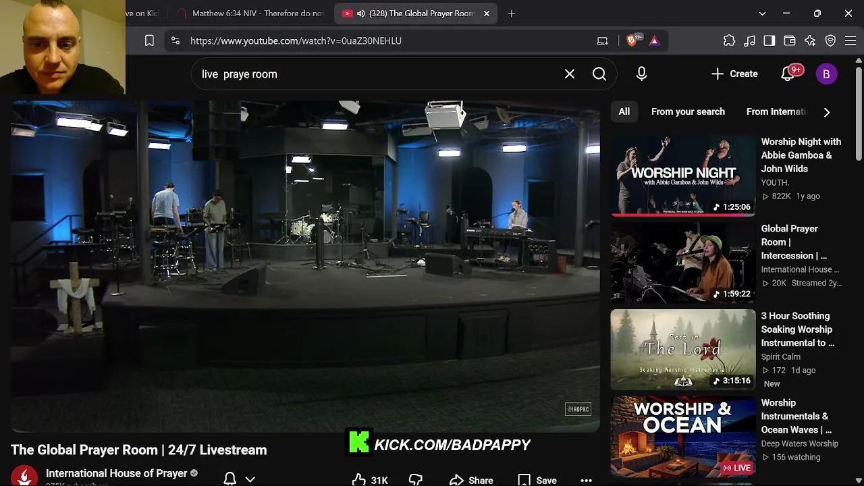Click the page vertical scrollbar

click(x=859, y=115)
